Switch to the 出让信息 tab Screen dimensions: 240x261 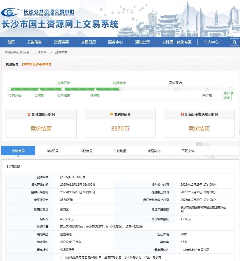[x=86, y=151]
